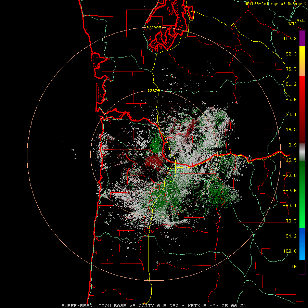
Task: Click the -63.1 velocity scale value
Action: point(290,206)
